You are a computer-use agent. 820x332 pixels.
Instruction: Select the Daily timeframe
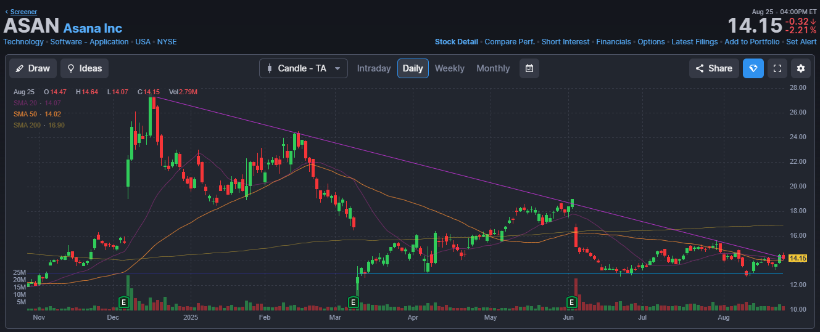pos(413,68)
